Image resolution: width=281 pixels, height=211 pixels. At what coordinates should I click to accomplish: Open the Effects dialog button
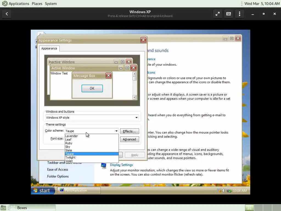(130, 131)
